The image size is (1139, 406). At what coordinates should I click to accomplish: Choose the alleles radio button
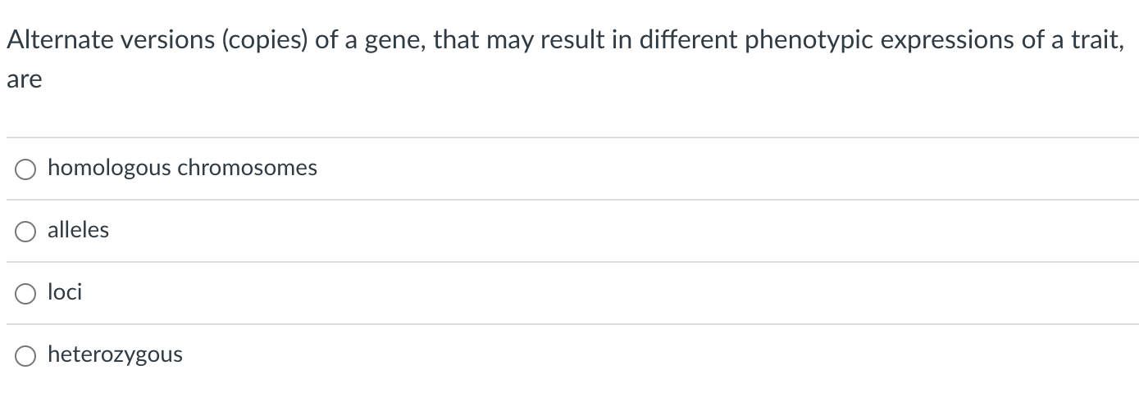[25, 232]
